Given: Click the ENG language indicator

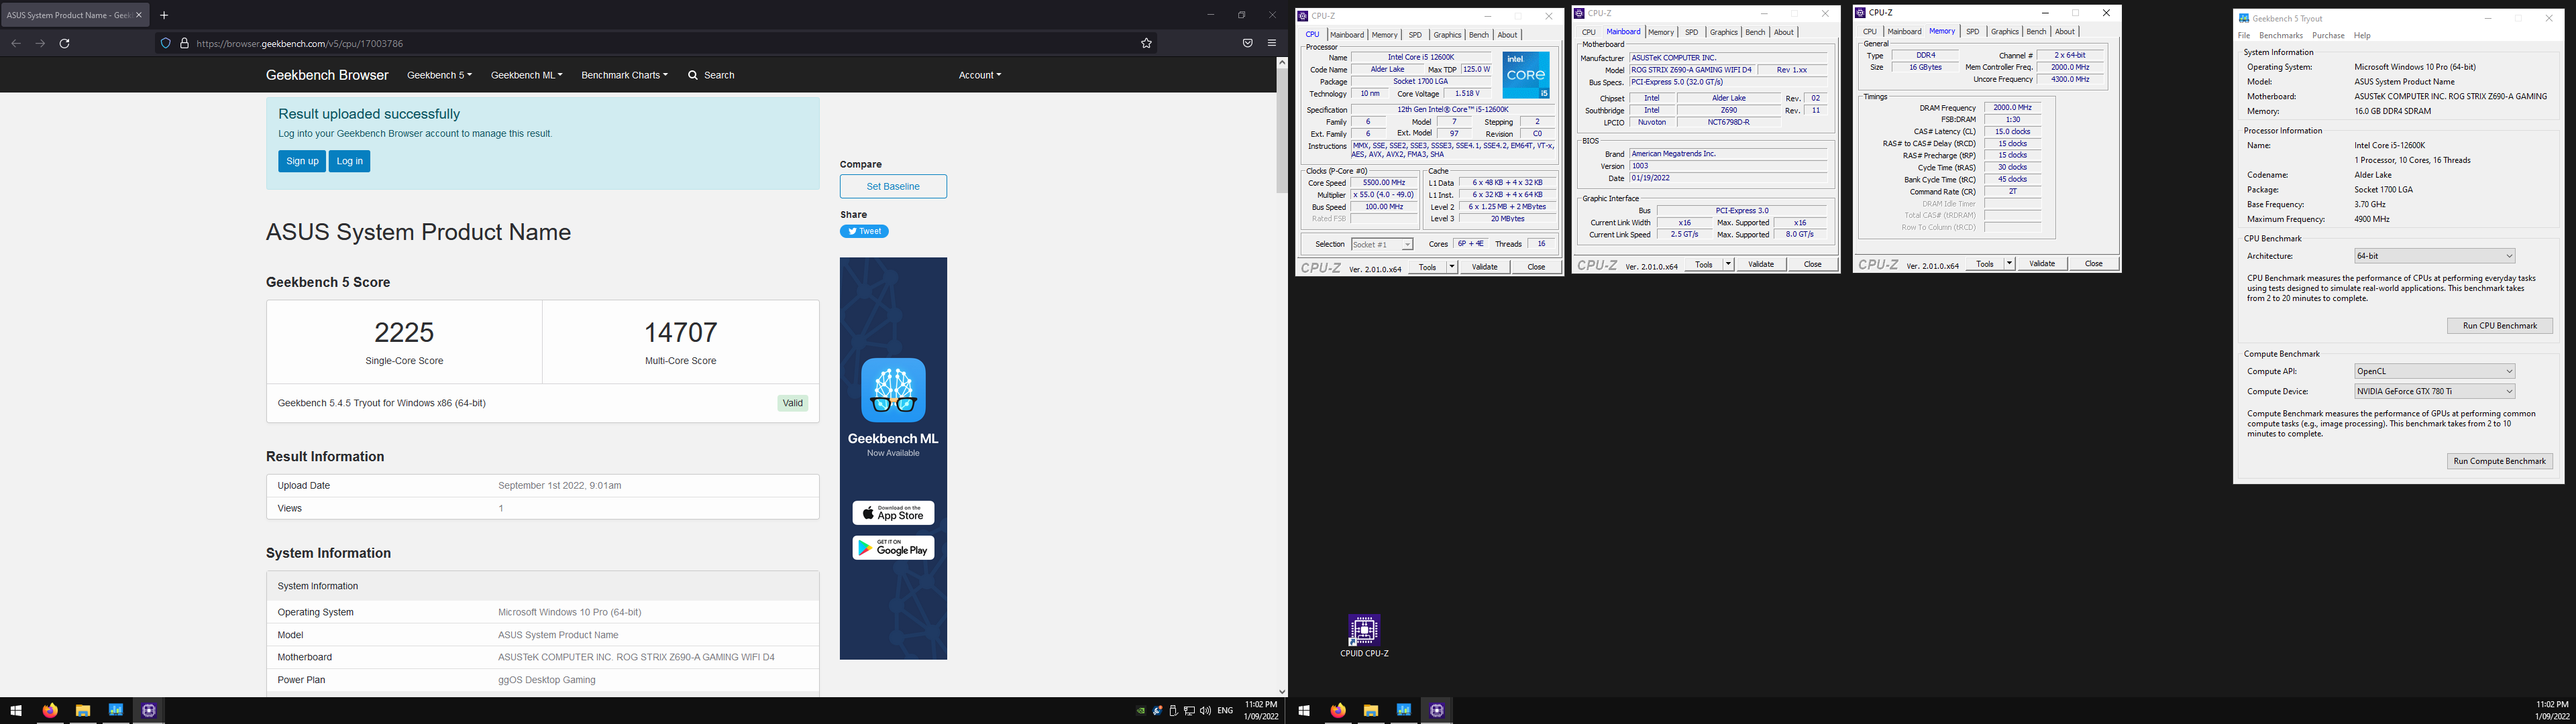Looking at the screenshot, I should 1225,711.
